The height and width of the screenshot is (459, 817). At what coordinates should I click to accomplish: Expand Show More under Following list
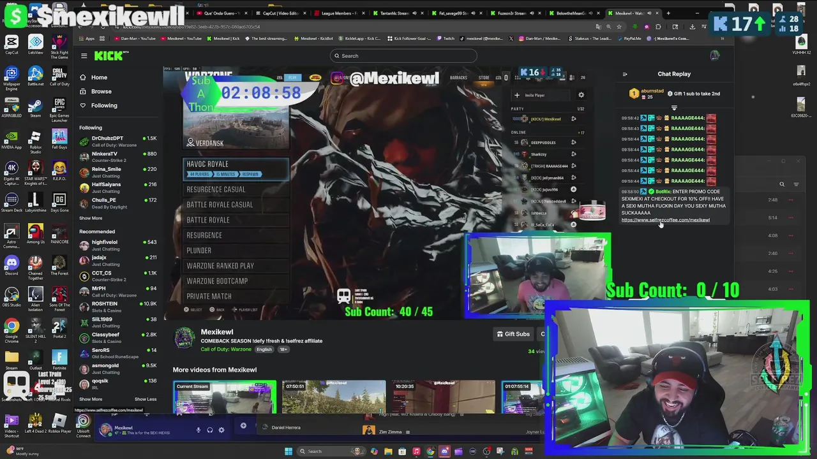coord(91,218)
